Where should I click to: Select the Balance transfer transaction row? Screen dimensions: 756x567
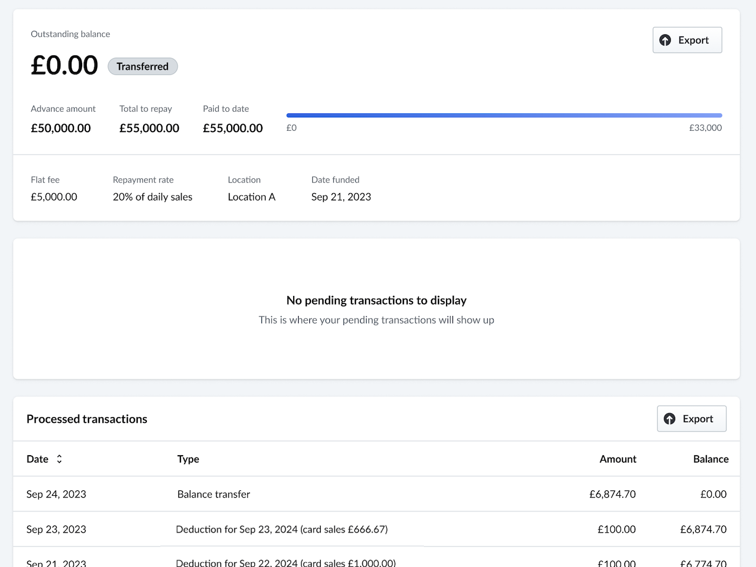(x=214, y=494)
